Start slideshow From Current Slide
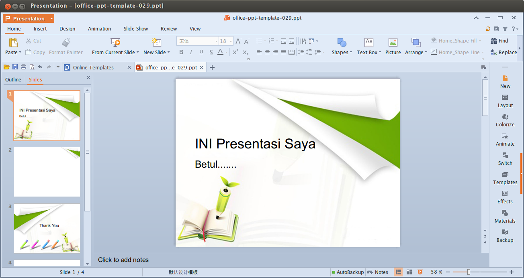The image size is (524, 278). click(115, 47)
